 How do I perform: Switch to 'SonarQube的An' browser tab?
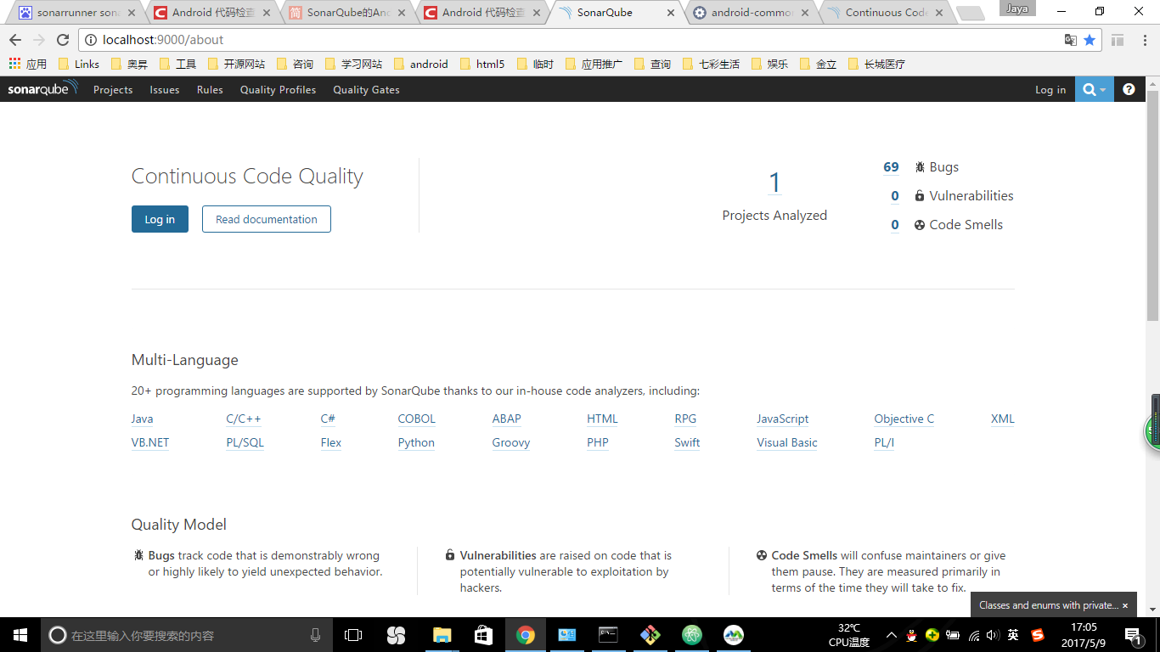click(348, 13)
